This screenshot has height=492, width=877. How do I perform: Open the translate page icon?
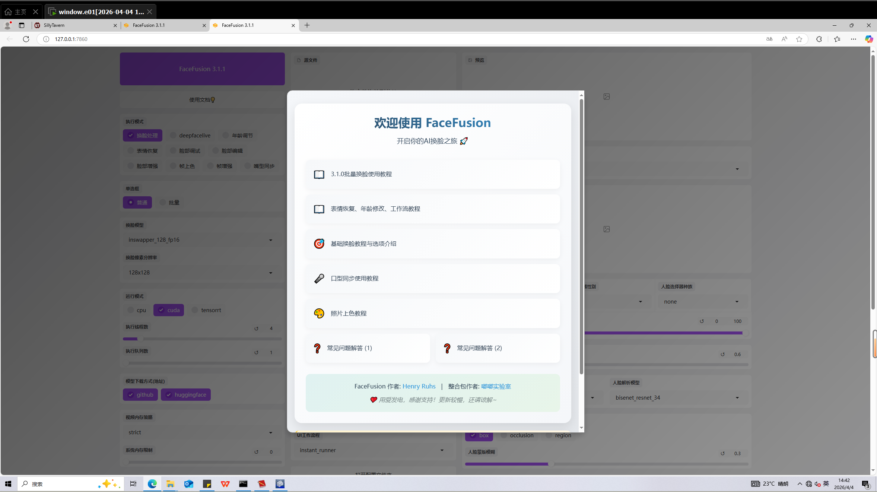769,39
